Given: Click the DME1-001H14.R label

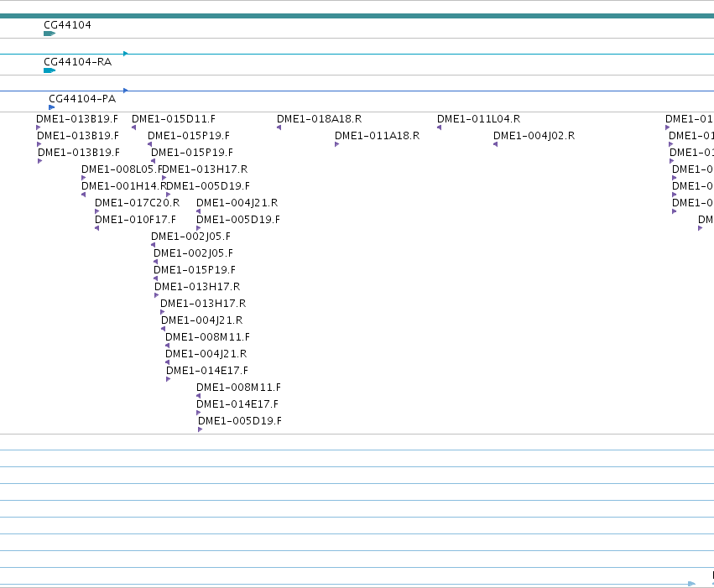Looking at the screenshot, I should pyautogui.click(x=124, y=186).
